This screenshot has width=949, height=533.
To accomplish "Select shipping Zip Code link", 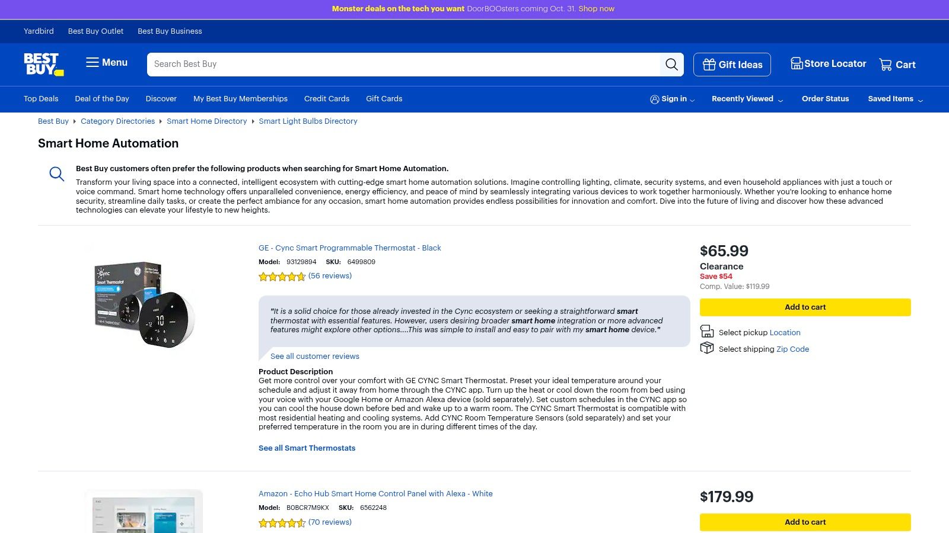I will 792,349.
